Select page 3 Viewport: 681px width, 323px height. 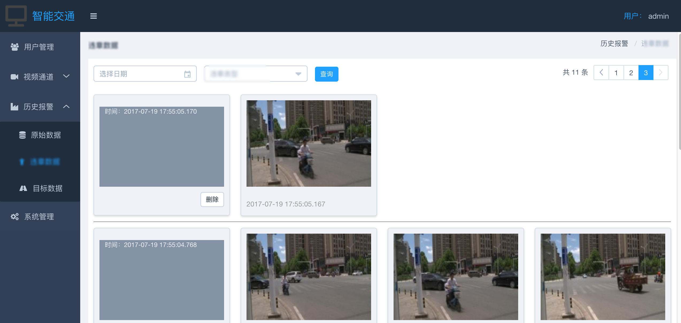646,73
